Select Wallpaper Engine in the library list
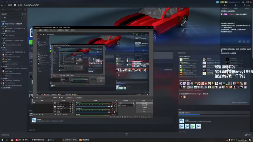Image resolution: width=253 pixels, height=142 pixels. click(13, 24)
